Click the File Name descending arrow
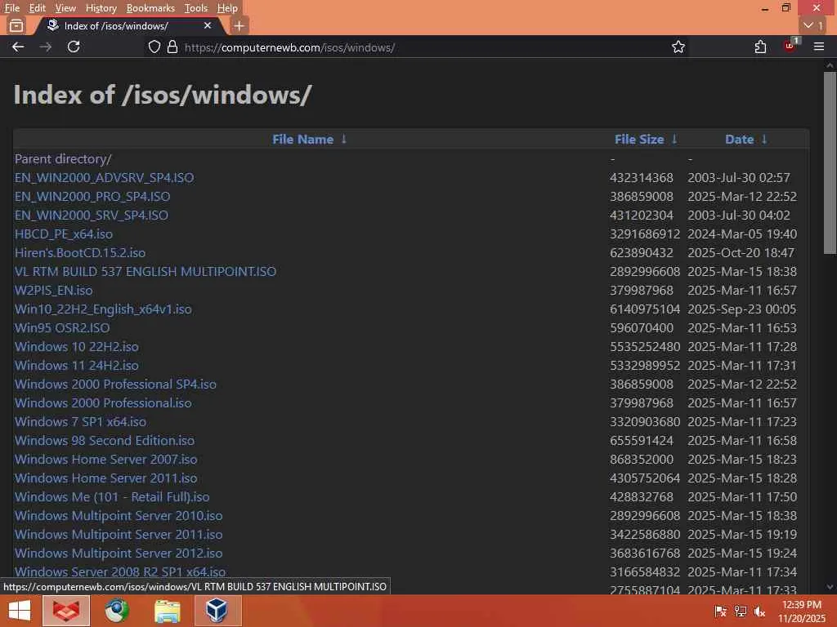The image size is (837, 627). pos(344,139)
